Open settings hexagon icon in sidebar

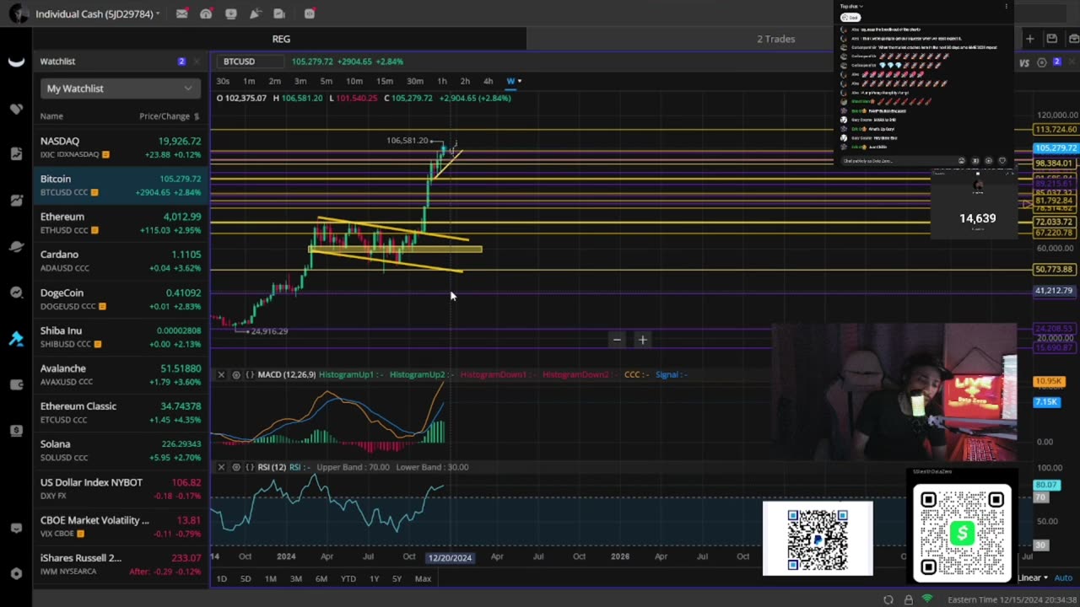pyautogui.click(x=16, y=573)
